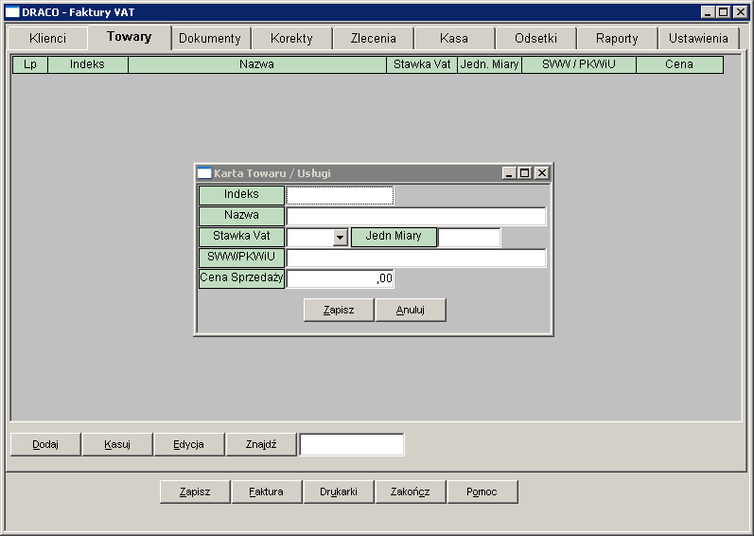Maximize the Karta Towaru / Usługi dialog
754x536 pixels.
525,173
